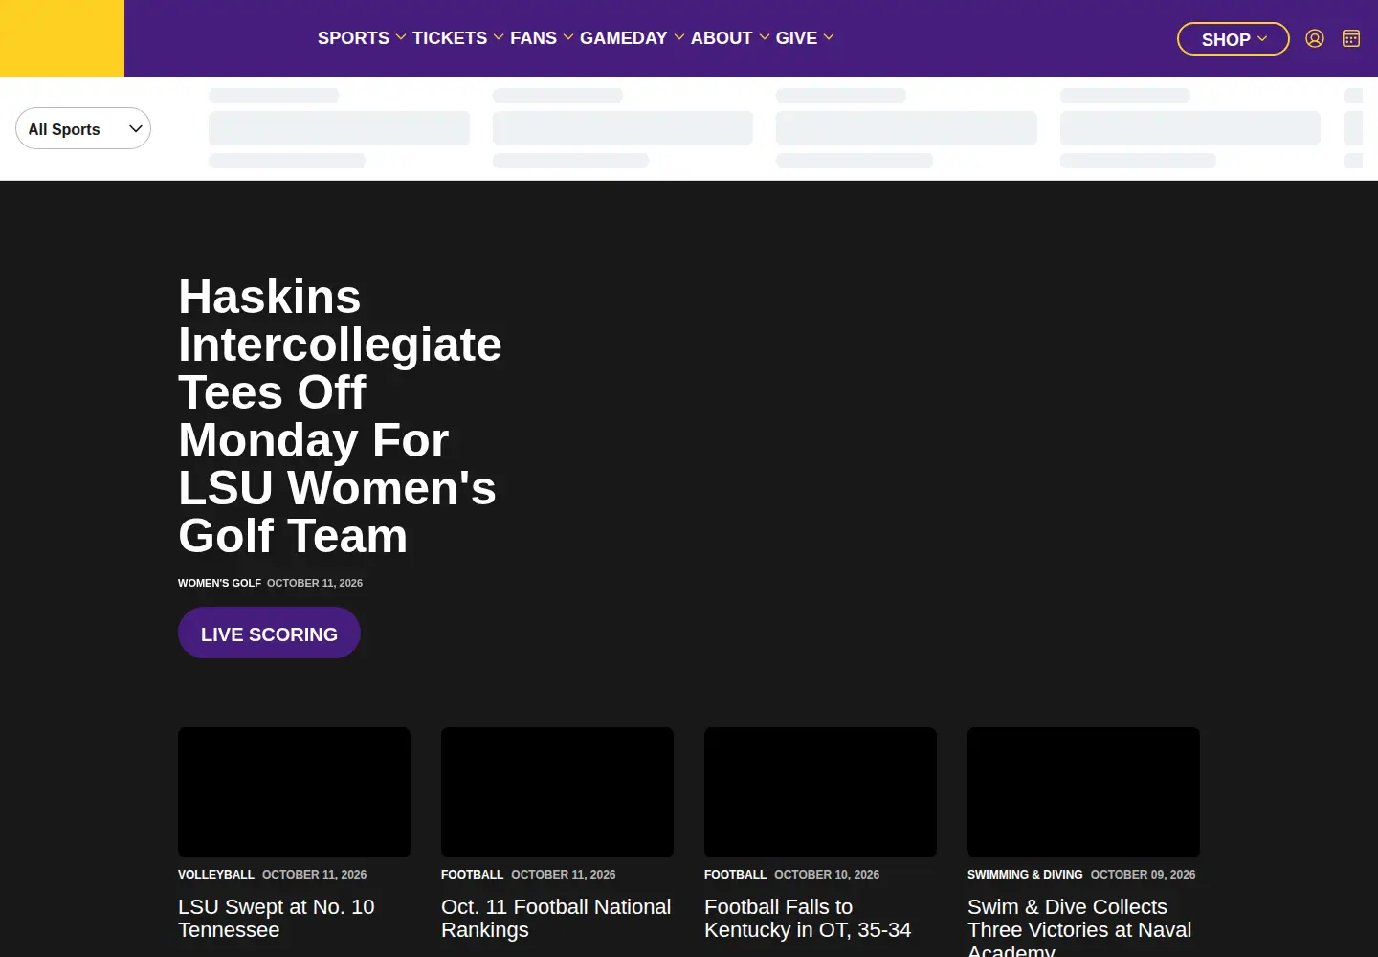Image resolution: width=1378 pixels, height=957 pixels.
Task: Open the calendar schedule icon
Action: [1351, 38]
